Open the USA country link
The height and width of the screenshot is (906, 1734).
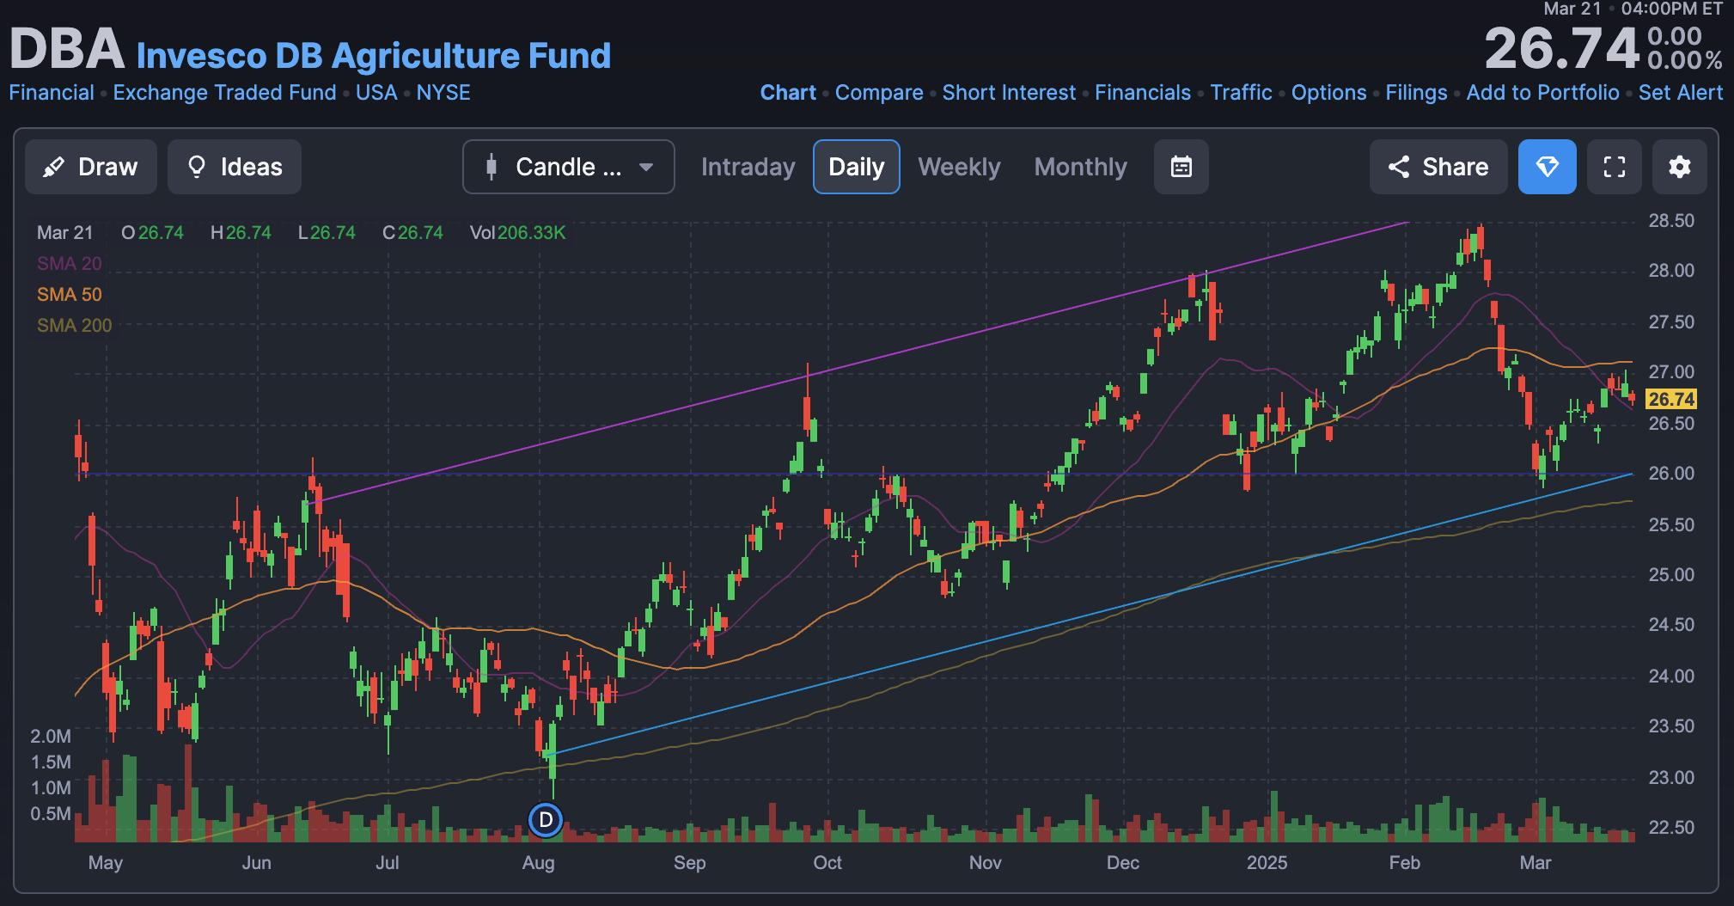click(376, 93)
